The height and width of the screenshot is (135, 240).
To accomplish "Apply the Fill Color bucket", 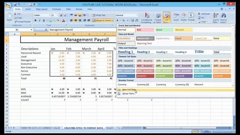I will [57, 21].
